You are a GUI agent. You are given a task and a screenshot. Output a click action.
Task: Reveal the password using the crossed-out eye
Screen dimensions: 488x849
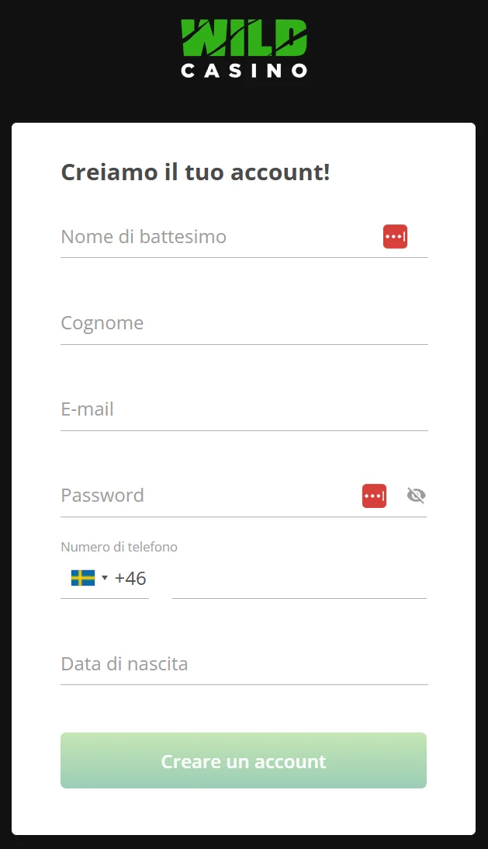[416, 495]
